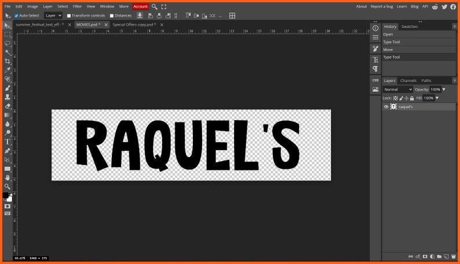Enable the Distances checkbox

111,16
